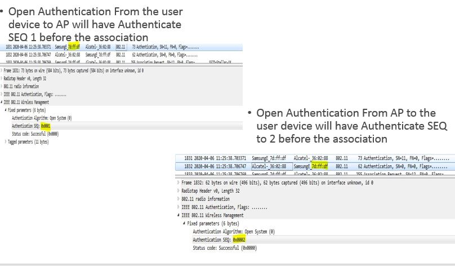Click Alcatel-_36:02:88 source cell of lower packet 1832

(x=269, y=166)
